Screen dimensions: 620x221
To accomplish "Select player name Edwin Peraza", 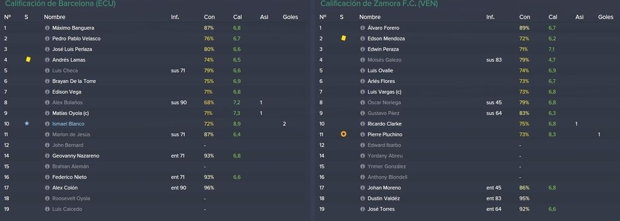I will click(x=383, y=50).
